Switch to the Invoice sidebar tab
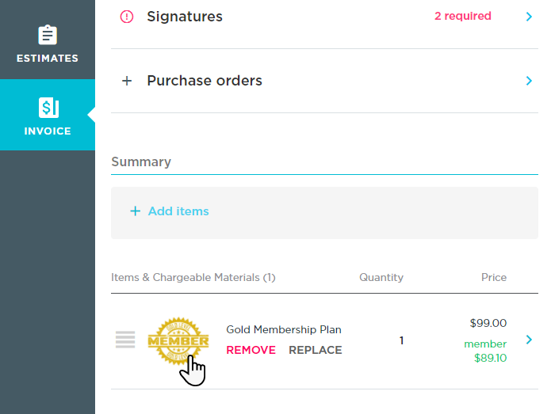The height and width of the screenshot is (414, 551). click(48, 116)
